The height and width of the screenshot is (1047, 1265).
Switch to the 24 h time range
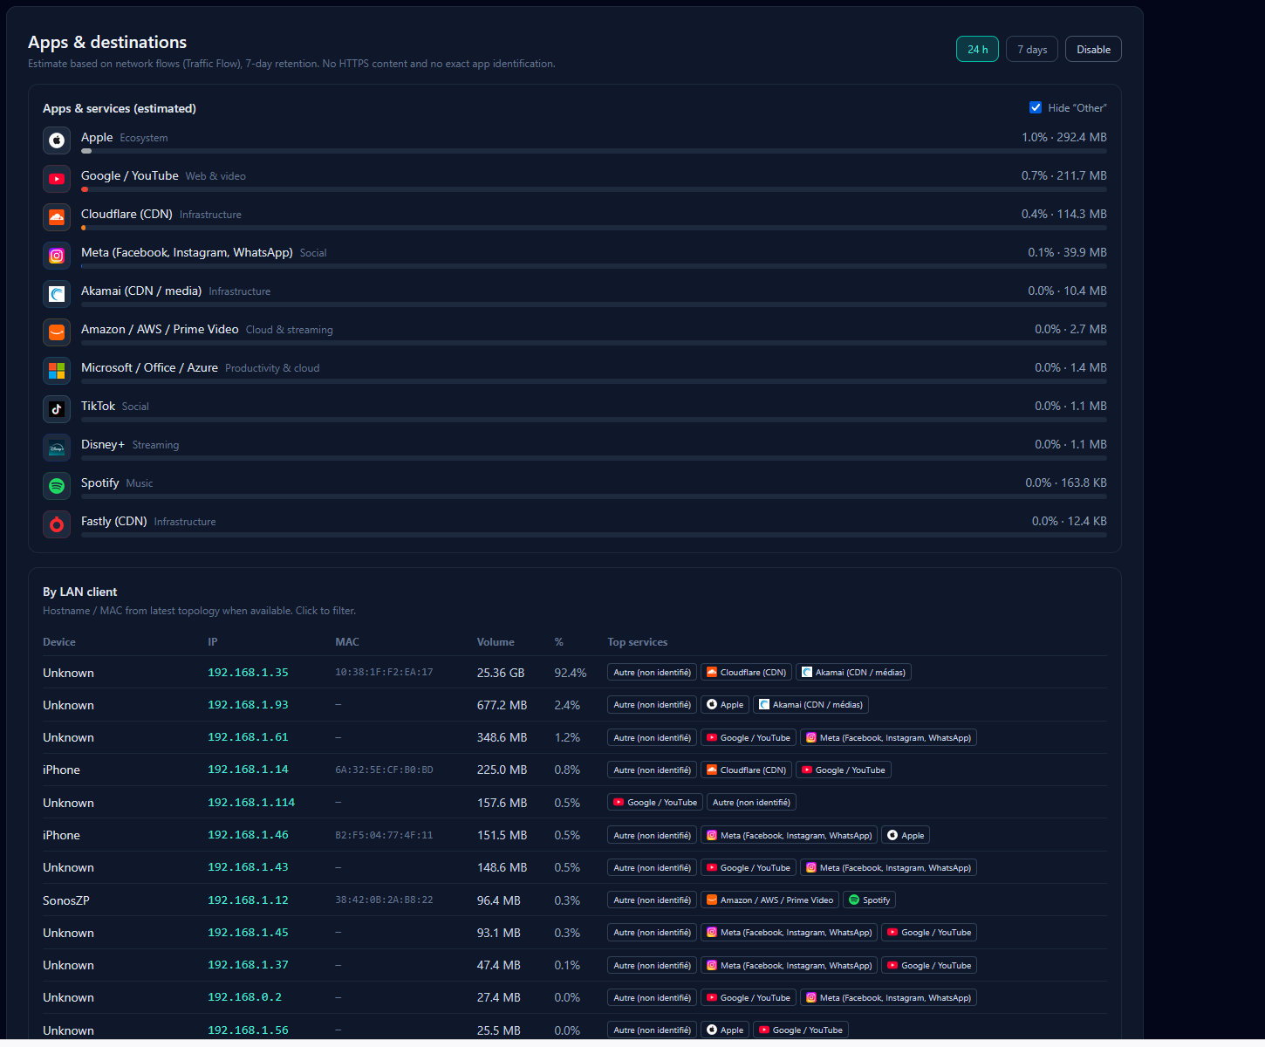977,49
